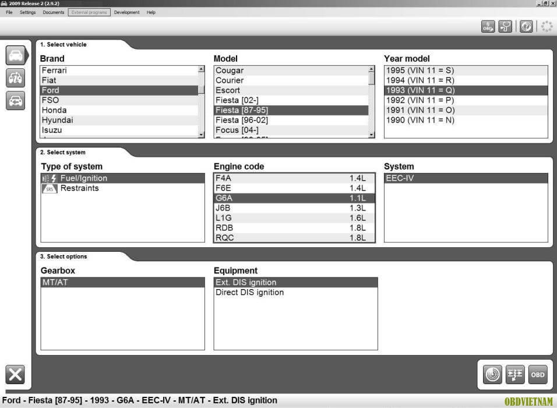This screenshot has width=557, height=408.
Task: Click Brand list scroll up arrow
Action: (202, 69)
